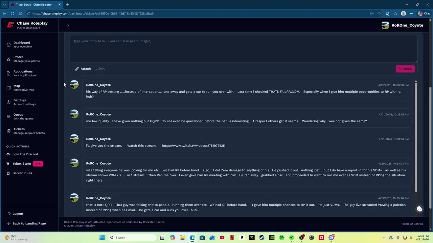Viewport: 433px width, 243px height.
Task: Expand the sidebar with the chevron arrow
Action: tap(68, 25)
